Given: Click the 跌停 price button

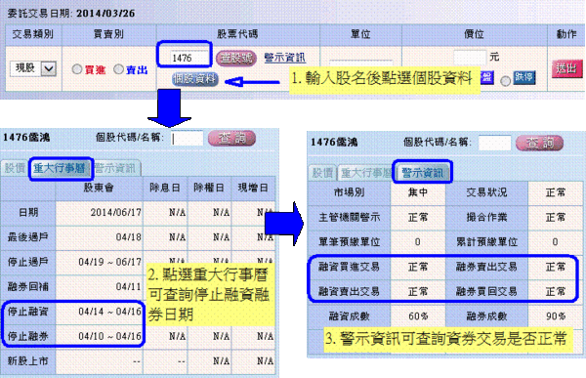Looking at the screenshot, I should click(x=523, y=77).
